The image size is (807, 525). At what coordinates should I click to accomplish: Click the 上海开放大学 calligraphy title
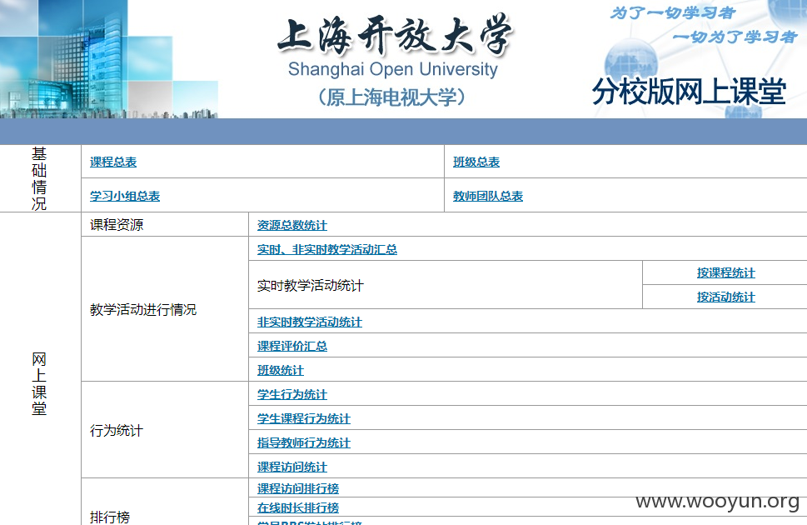tap(395, 34)
